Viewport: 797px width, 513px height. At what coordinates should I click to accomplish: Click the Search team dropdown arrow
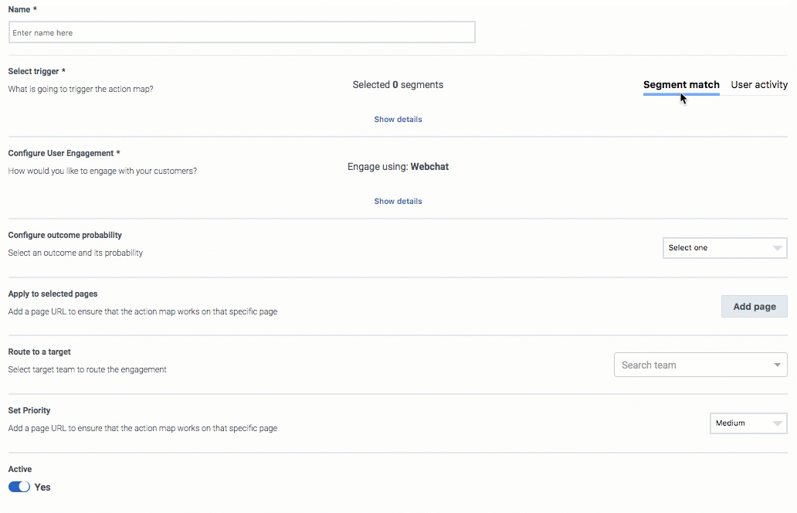[777, 365]
